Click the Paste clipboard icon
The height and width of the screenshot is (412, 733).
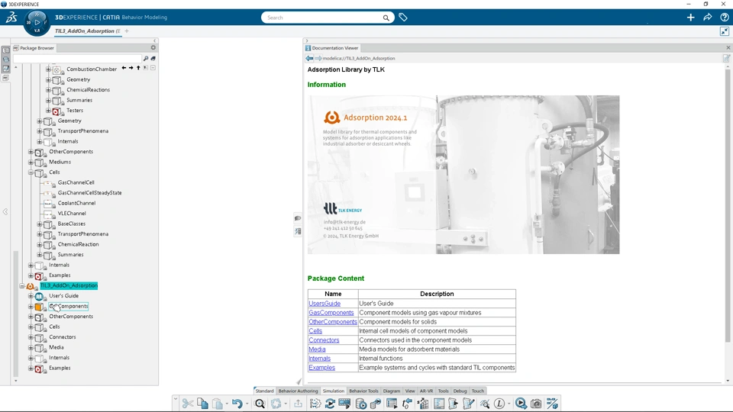218,404
